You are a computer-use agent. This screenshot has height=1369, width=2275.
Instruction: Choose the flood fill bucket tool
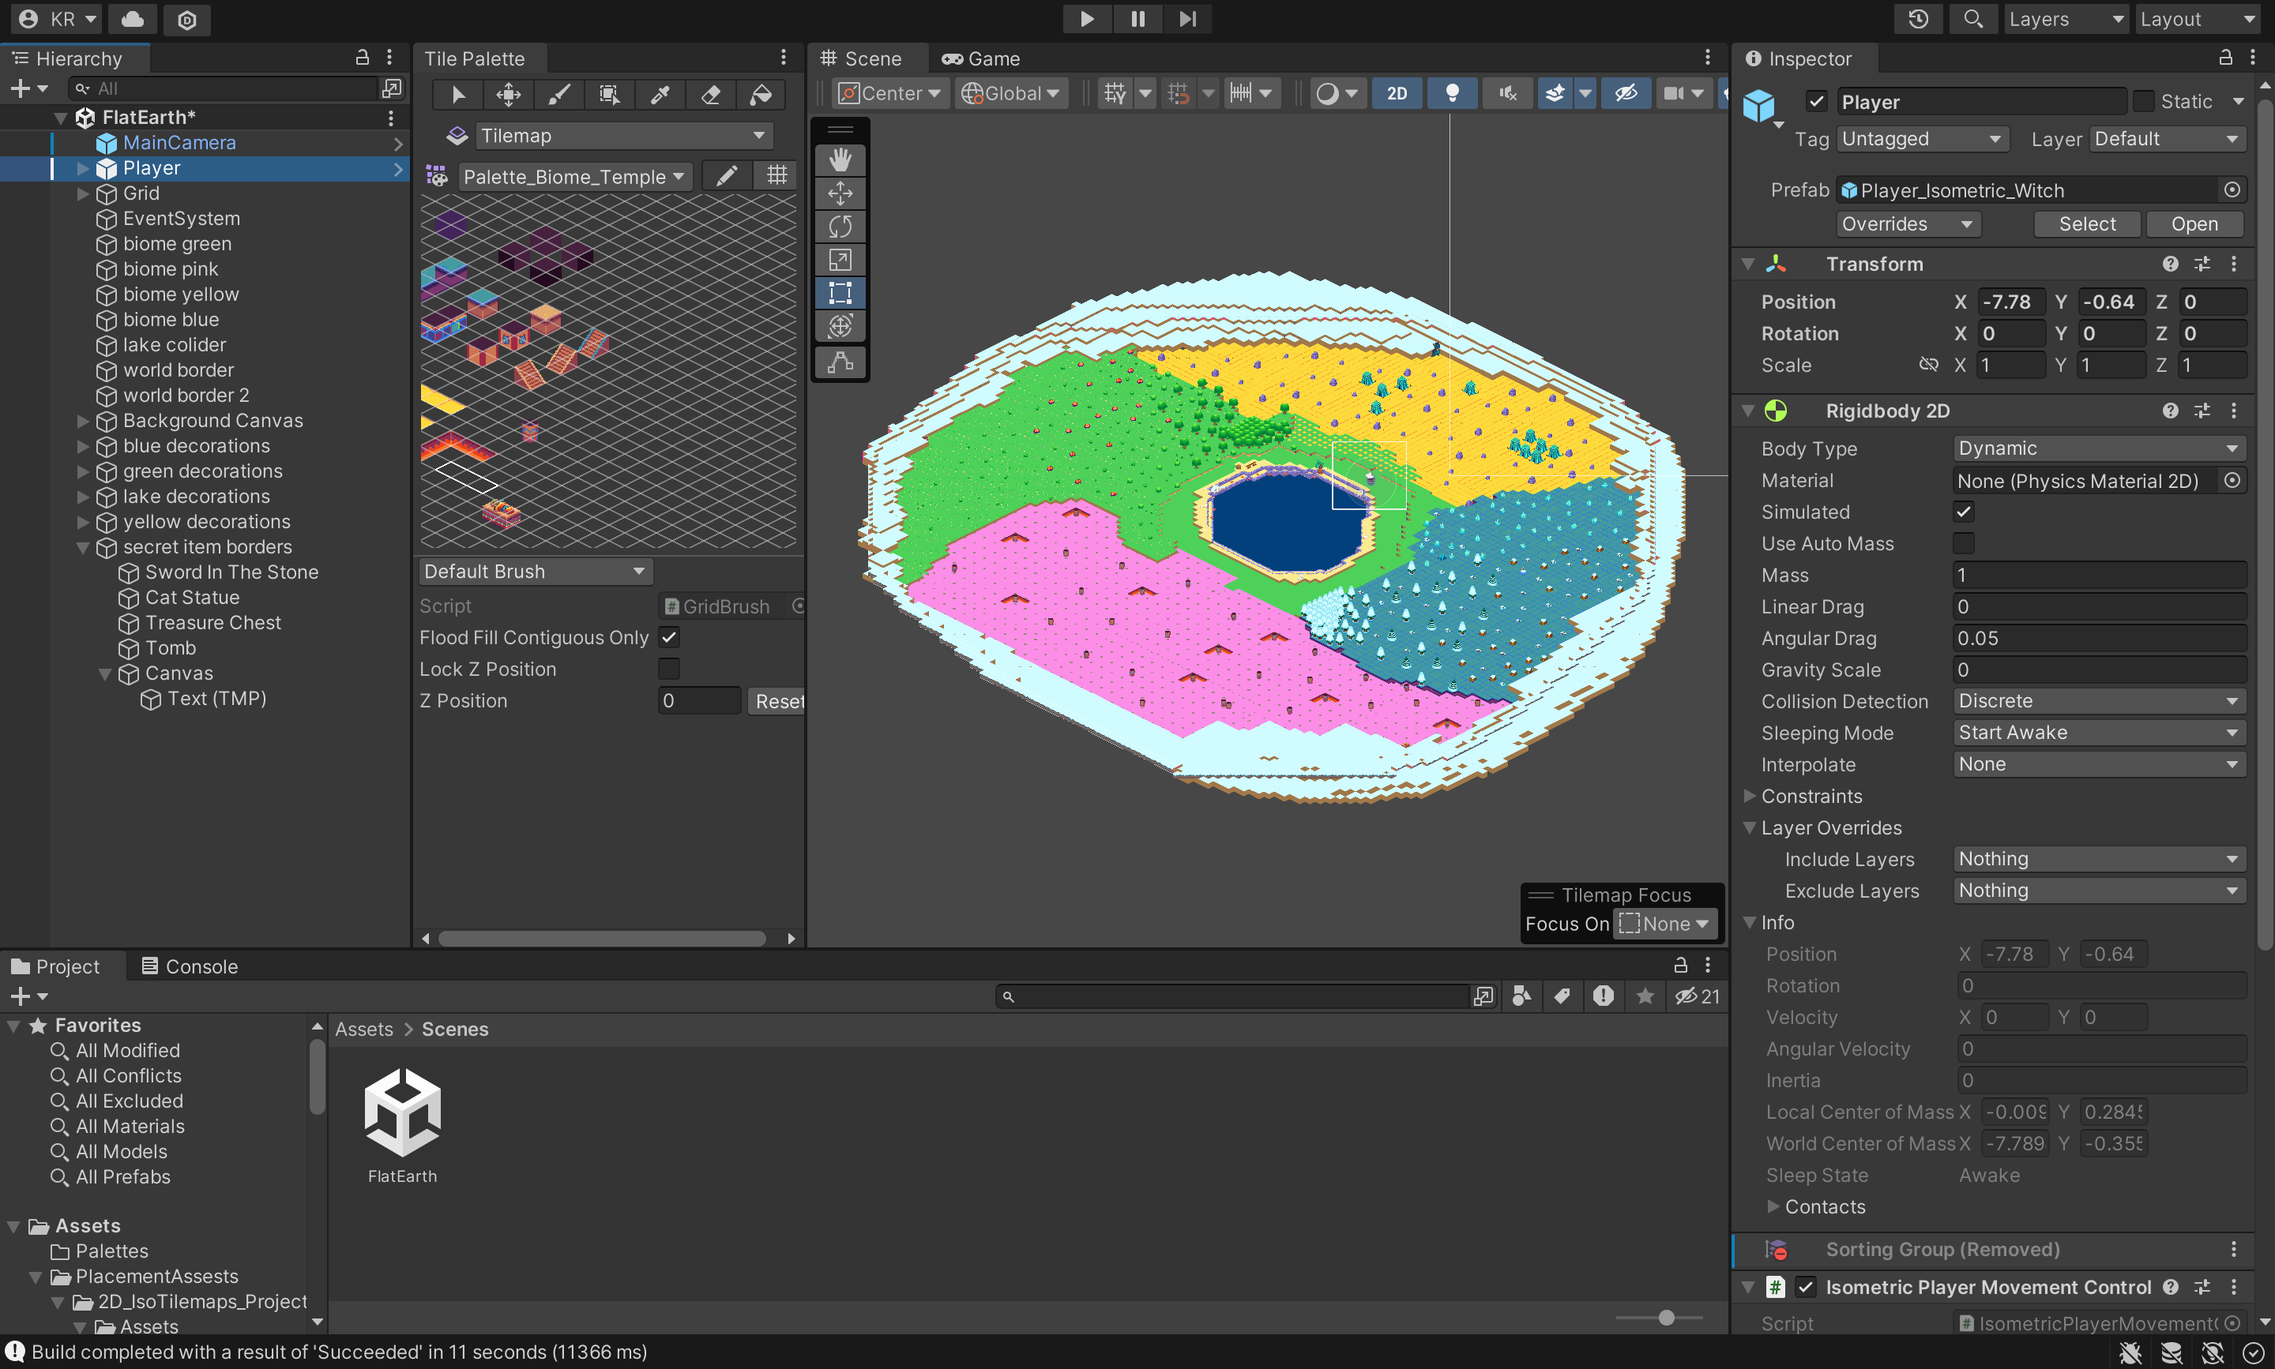[x=761, y=94]
